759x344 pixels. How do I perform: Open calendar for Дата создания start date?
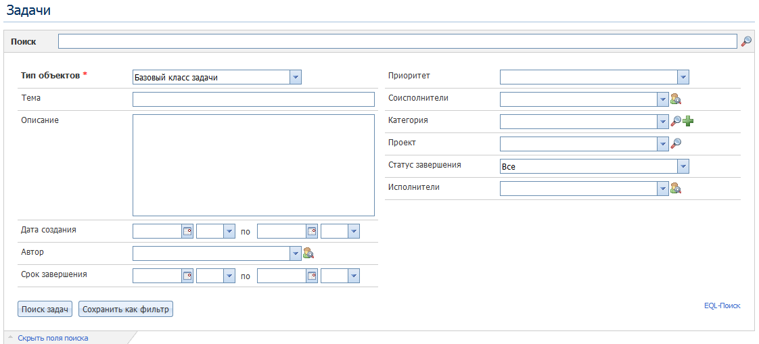coord(187,231)
